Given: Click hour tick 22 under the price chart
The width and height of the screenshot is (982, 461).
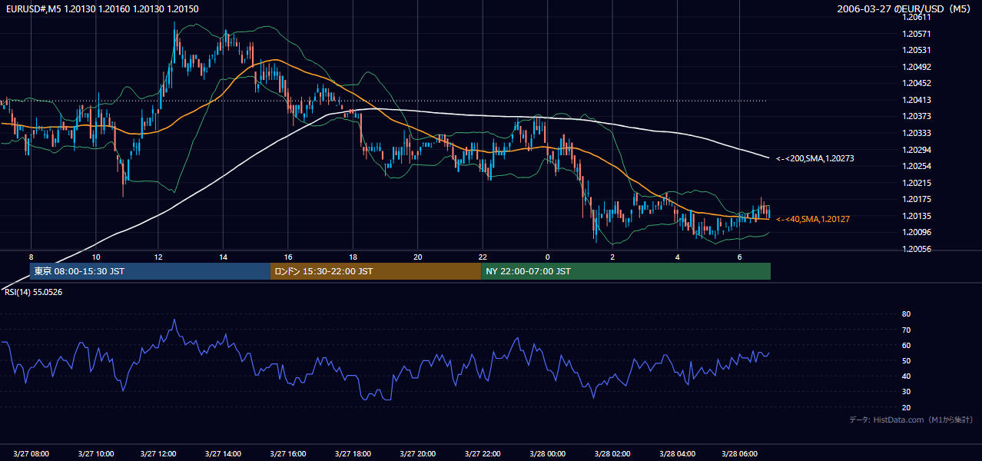Looking at the screenshot, I should coord(483,257).
